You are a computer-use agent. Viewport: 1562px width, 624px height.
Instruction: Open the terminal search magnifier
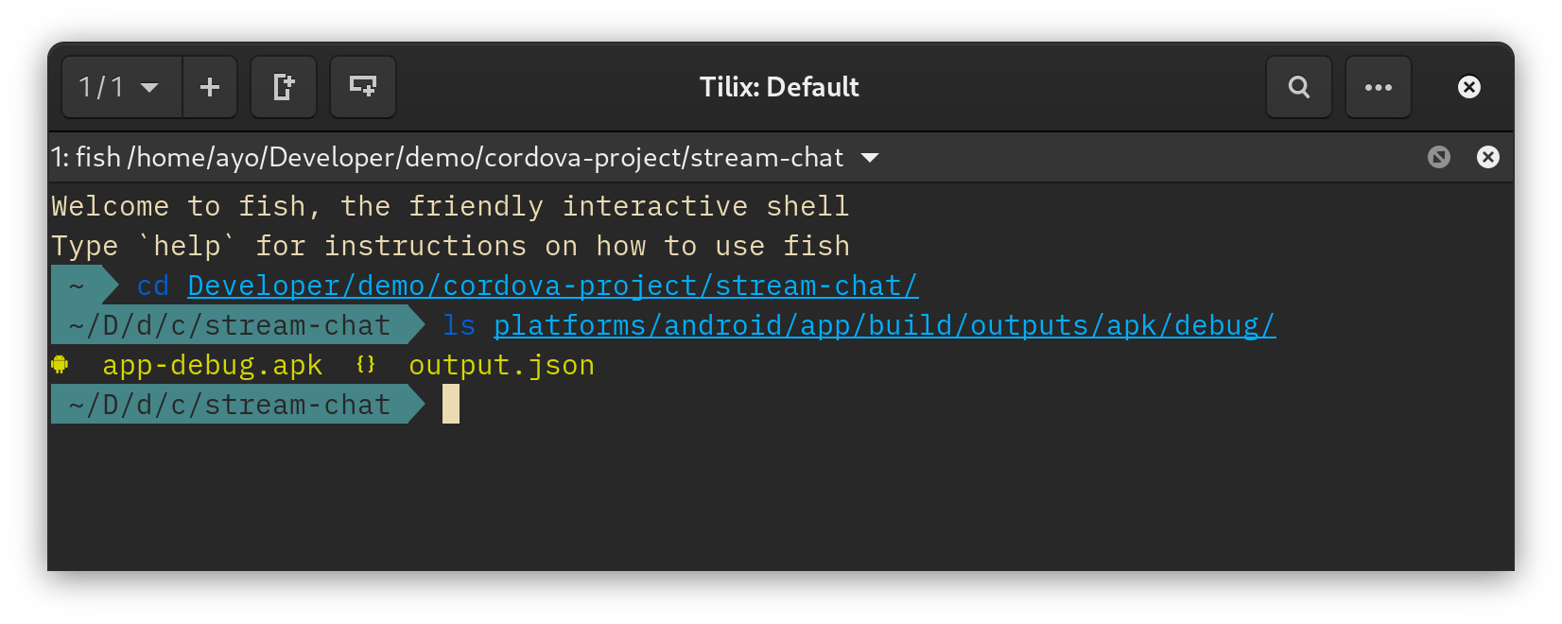[1299, 87]
